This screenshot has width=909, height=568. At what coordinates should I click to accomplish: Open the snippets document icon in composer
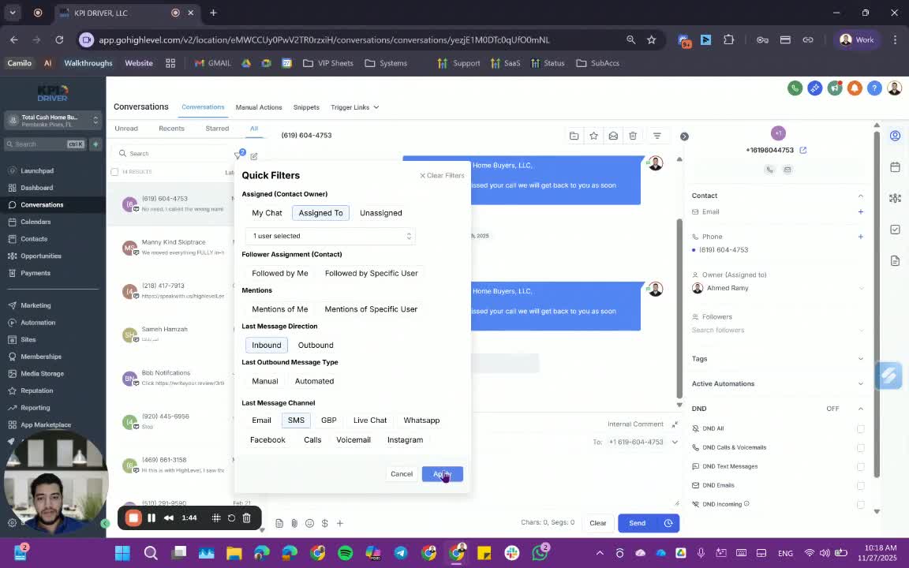[279, 523]
